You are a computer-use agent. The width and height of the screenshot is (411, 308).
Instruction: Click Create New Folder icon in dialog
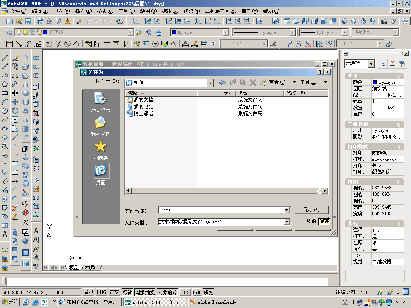point(263,83)
